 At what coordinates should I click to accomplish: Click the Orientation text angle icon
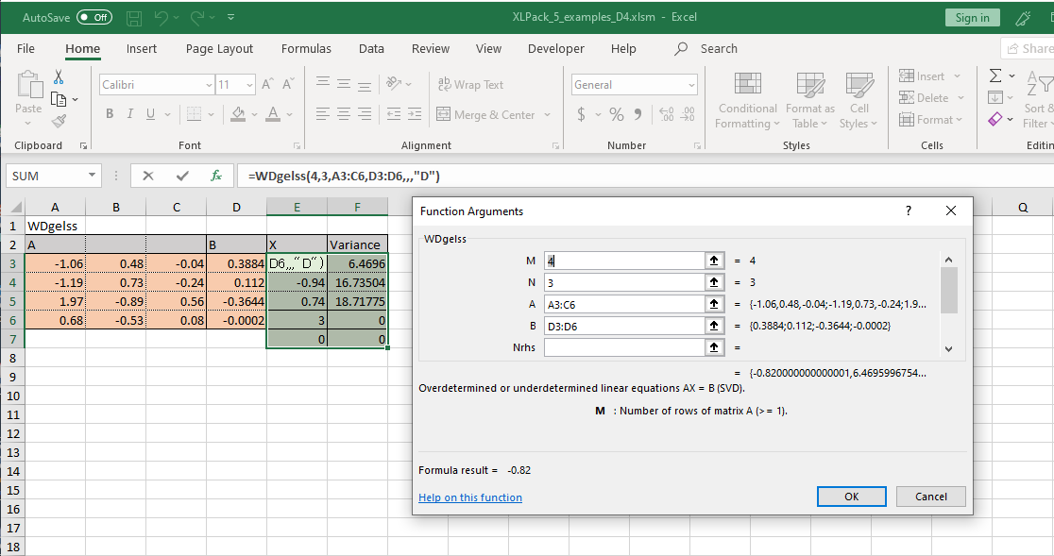pyautogui.click(x=394, y=84)
